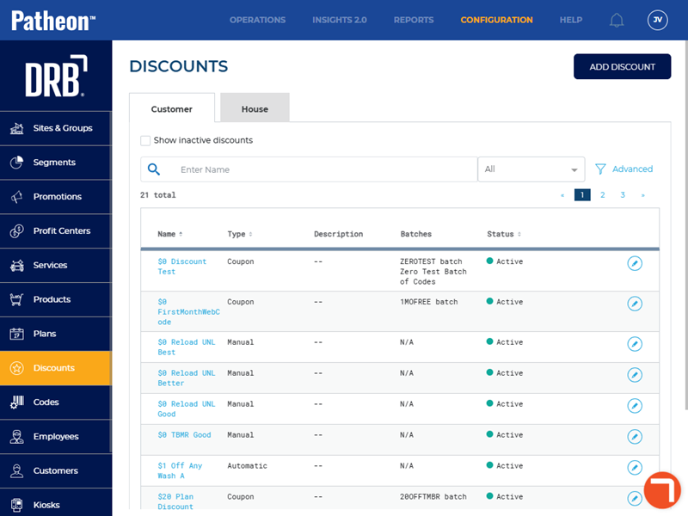Viewport: 688px width, 516px height.
Task: Click the Promotions megaphone icon
Action: click(16, 197)
